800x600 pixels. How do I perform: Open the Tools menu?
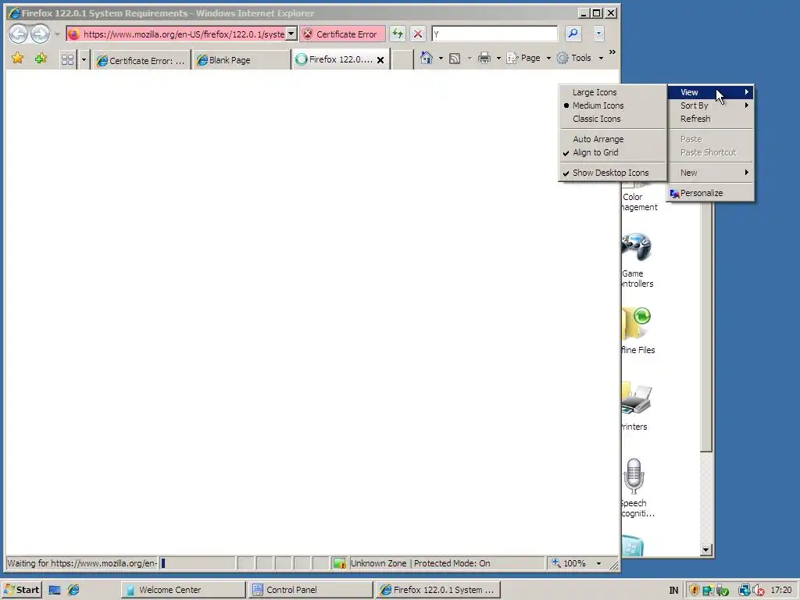580,58
